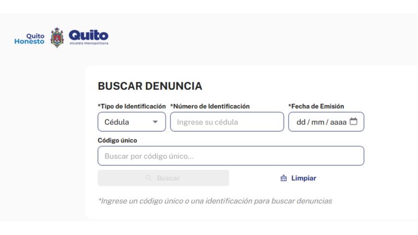Select the dd day segment of date
This screenshot has width=418, height=235.
pos(300,122)
